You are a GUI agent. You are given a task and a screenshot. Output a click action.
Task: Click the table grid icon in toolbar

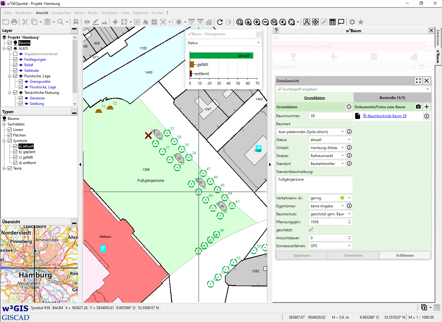click(332, 22)
